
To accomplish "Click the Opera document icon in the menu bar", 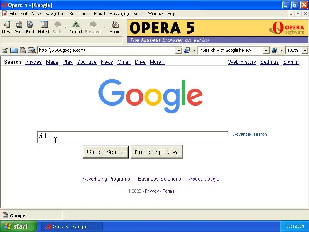I will (5, 14).
